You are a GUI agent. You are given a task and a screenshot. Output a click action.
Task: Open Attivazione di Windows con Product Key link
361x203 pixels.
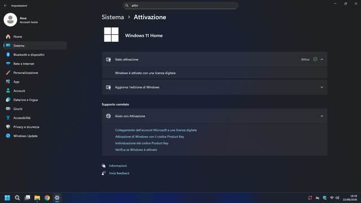click(149, 136)
